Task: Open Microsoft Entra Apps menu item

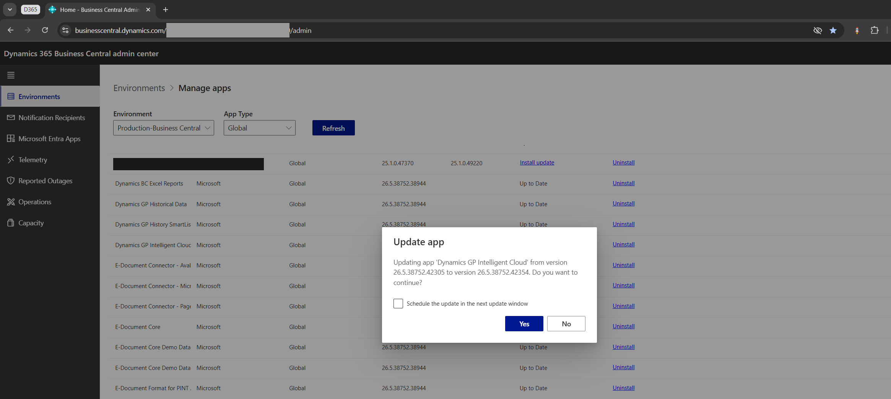Action: click(50, 138)
